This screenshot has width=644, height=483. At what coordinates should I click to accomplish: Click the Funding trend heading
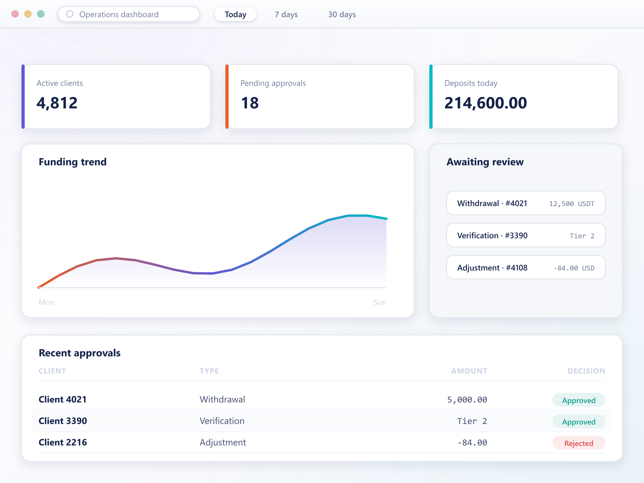pyautogui.click(x=73, y=162)
